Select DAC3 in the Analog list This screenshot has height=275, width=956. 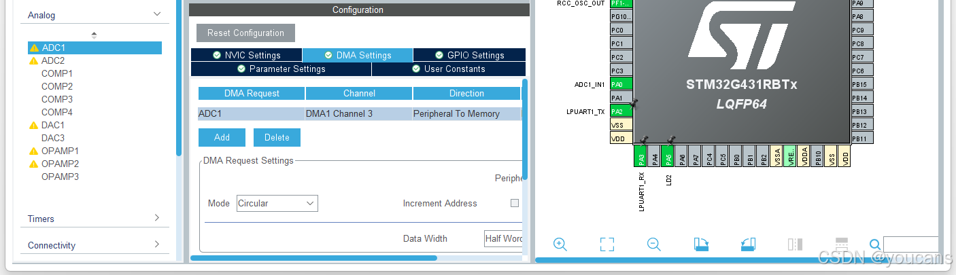[53, 138]
